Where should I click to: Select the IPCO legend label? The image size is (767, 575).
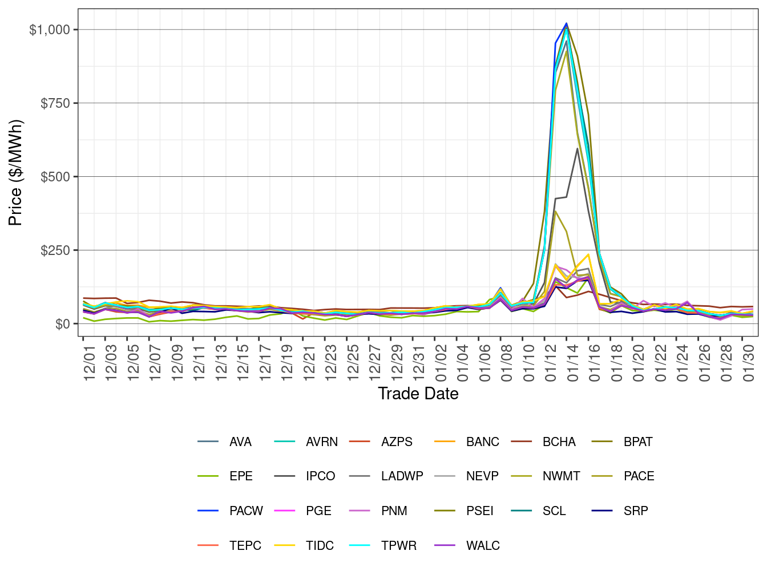coord(320,476)
